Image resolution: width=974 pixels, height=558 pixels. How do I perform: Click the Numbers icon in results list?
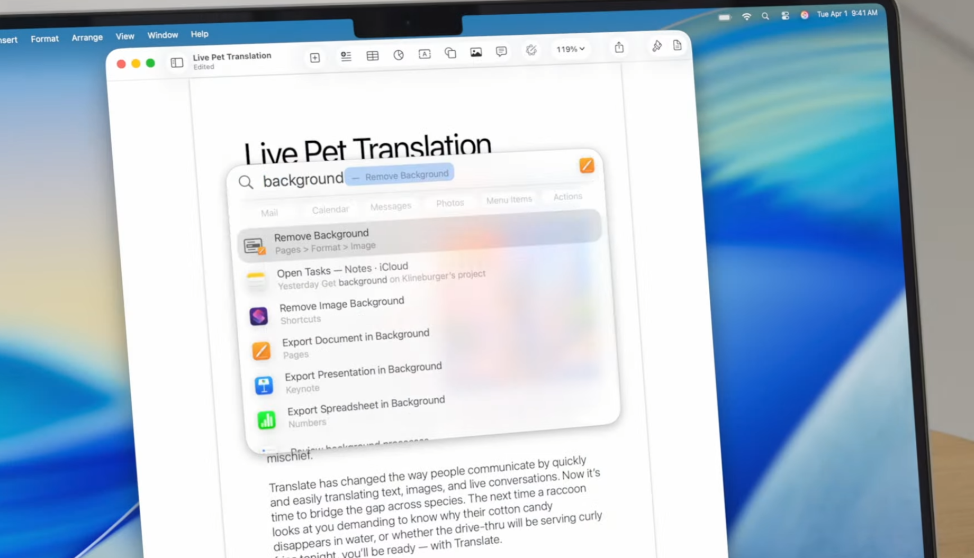tap(266, 420)
